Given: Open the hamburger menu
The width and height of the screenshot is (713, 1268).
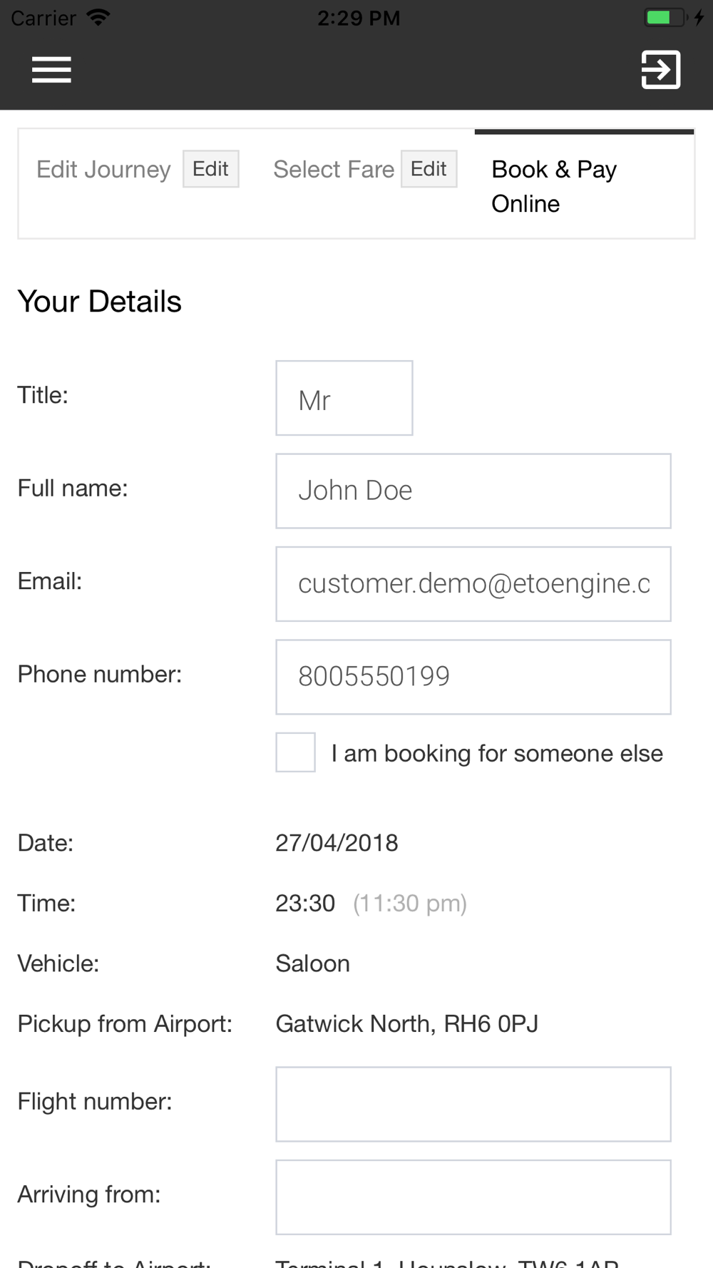Looking at the screenshot, I should pos(51,69).
